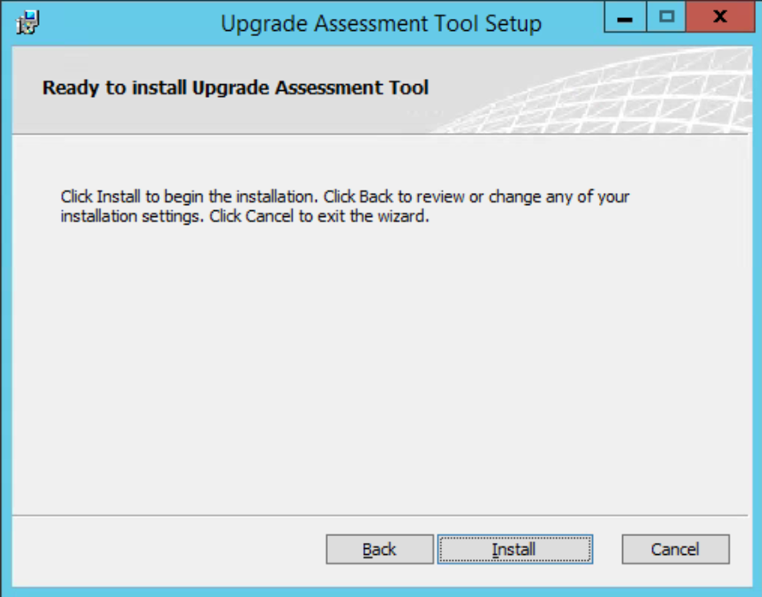The image size is (762, 597).
Task: Go Back to review installation settings
Action: [x=379, y=550]
